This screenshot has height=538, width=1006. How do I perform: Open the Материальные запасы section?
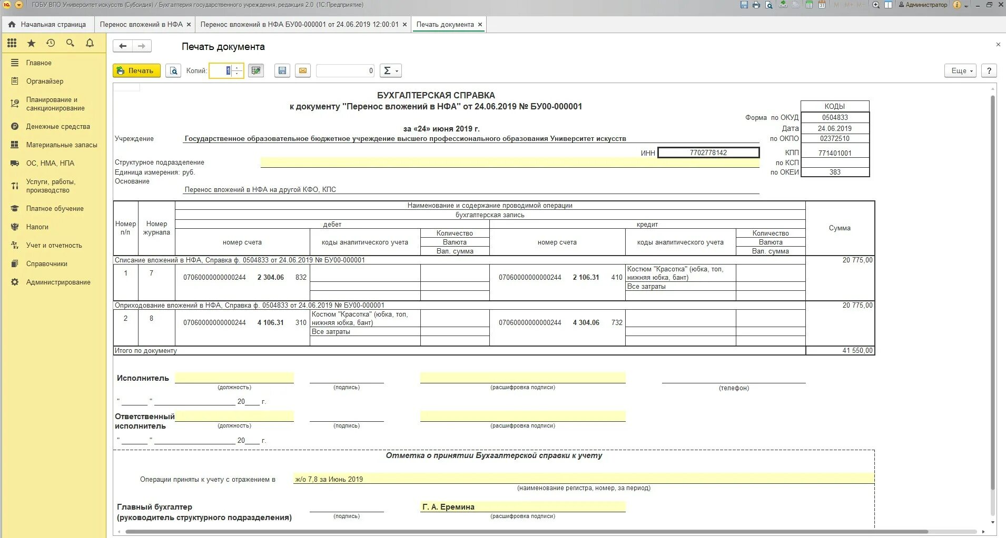[54, 145]
